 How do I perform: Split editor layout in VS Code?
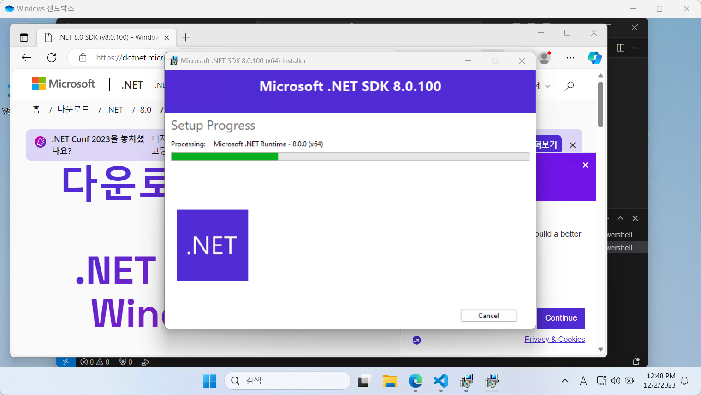620,48
